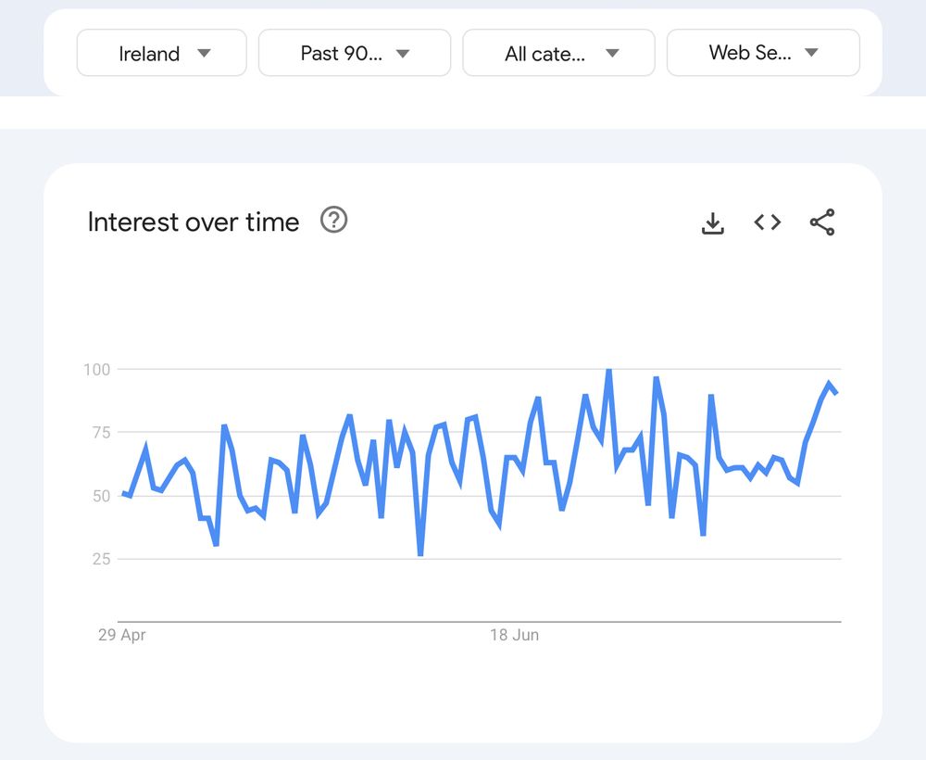The width and height of the screenshot is (926, 760).
Task: Click the first data point of the line
Action: [x=122, y=493]
